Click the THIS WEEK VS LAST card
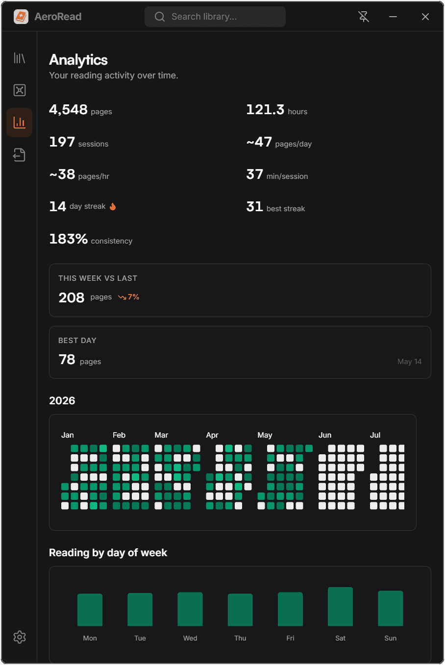The height and width of the screenshot is (665, 445). (x=240, y=290)
